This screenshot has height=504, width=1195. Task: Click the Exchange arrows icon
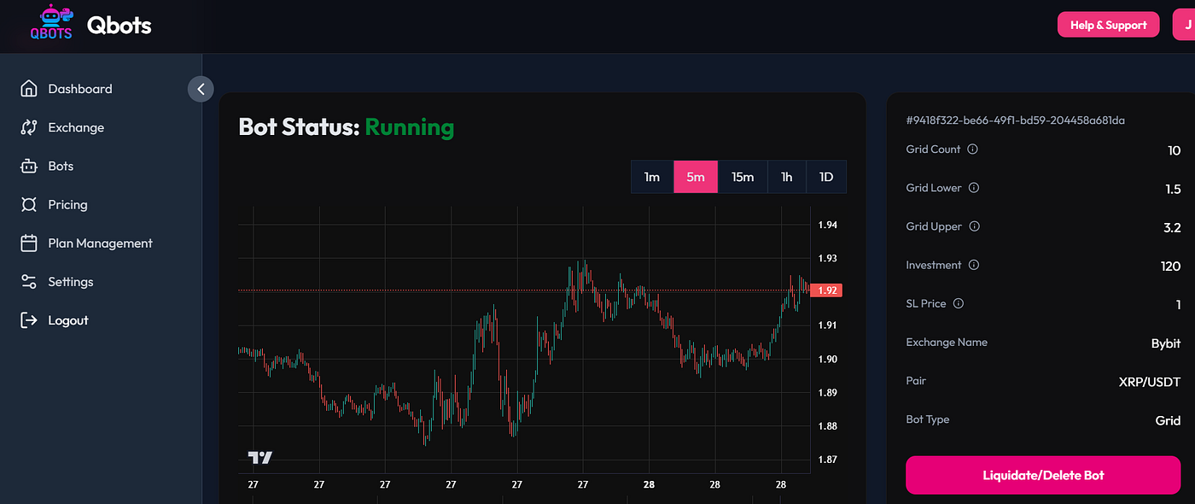(x=29, y=127)
